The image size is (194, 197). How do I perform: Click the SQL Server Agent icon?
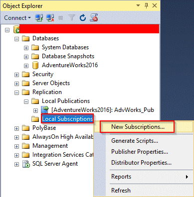(26, 164)
